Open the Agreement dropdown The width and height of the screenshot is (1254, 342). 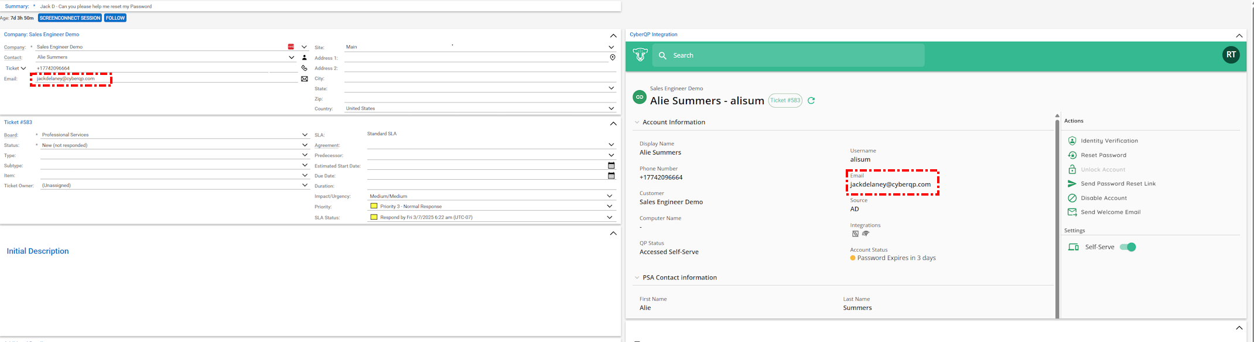pyautogui.click(x=611, y=144)
